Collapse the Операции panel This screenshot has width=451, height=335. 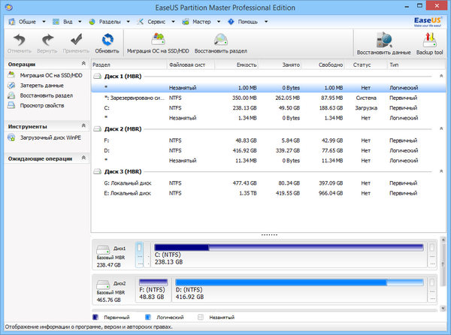[83, 64]
